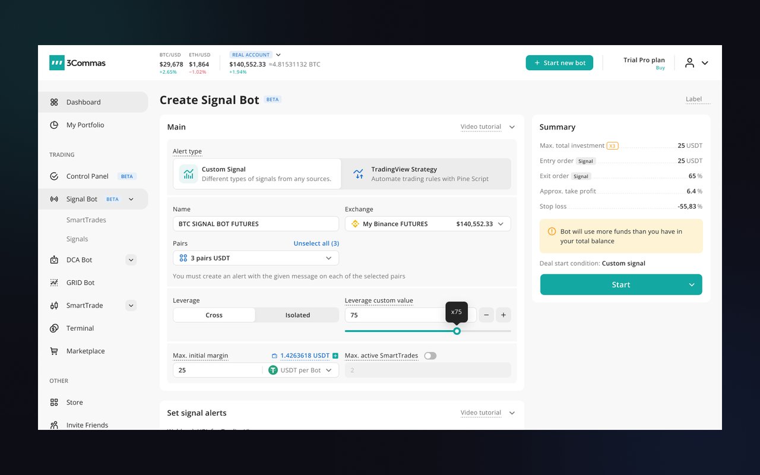
Task: Open the USDT per Bot currency dropdown
Action: tap(300, 370)
